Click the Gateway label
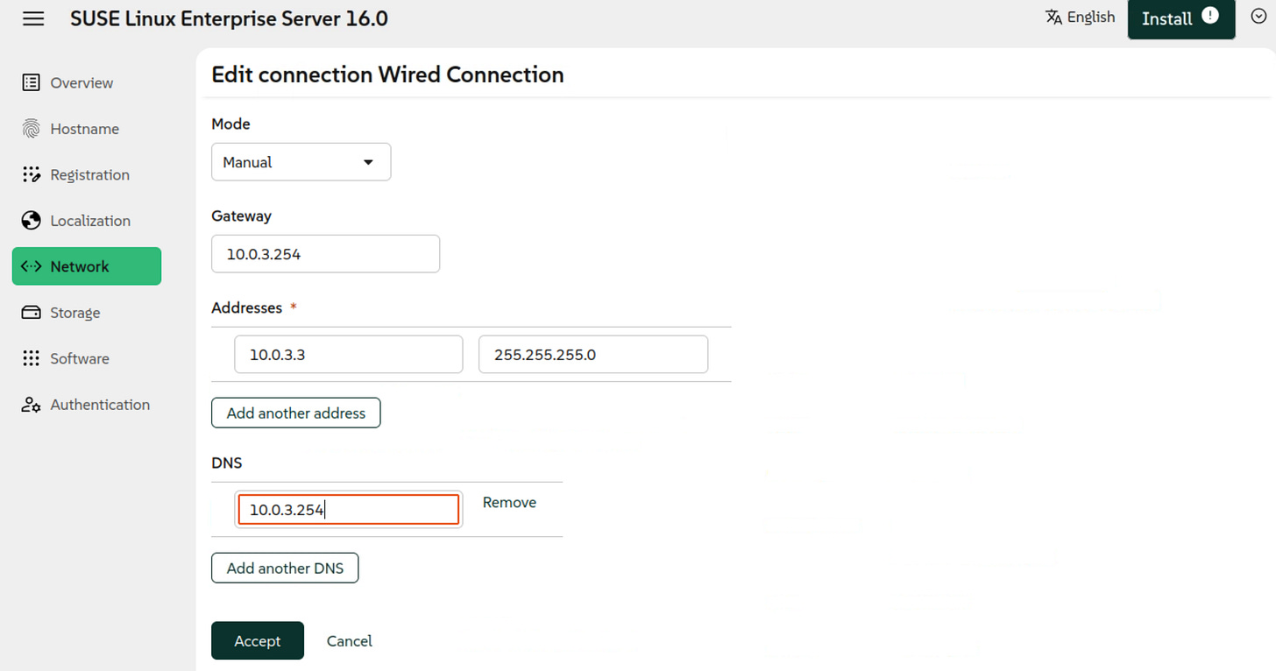 (x=241, y=215)
